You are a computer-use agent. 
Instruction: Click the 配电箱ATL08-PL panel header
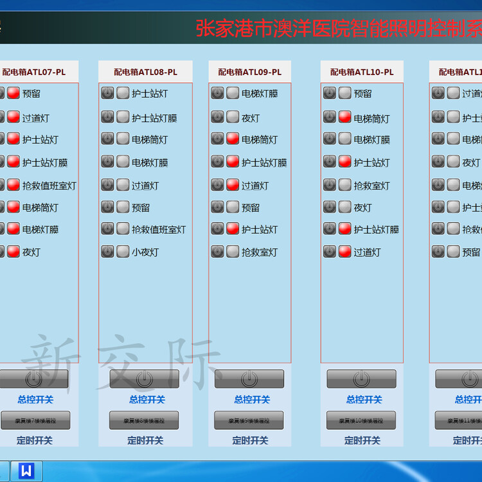click(x=145, y=72)
